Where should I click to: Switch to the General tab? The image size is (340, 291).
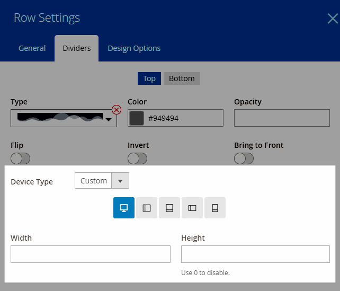tap(32, 48)
